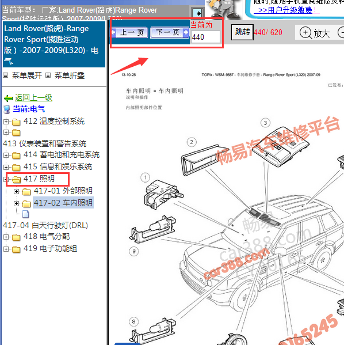Click callout number 3 in the diagram

(x=265, y=123)
